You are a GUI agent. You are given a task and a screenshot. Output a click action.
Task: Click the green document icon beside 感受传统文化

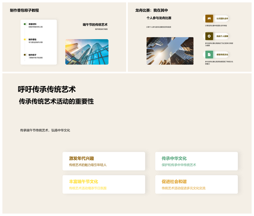(x=209, y=55)
